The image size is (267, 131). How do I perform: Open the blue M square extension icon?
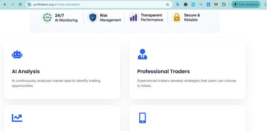click(x=193, y=5)
